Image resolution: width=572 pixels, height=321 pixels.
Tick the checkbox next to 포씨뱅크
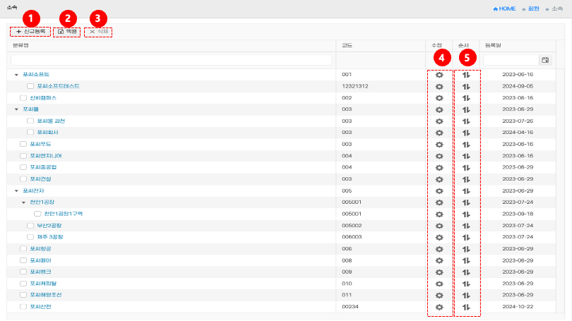click(x=23, y=272)
